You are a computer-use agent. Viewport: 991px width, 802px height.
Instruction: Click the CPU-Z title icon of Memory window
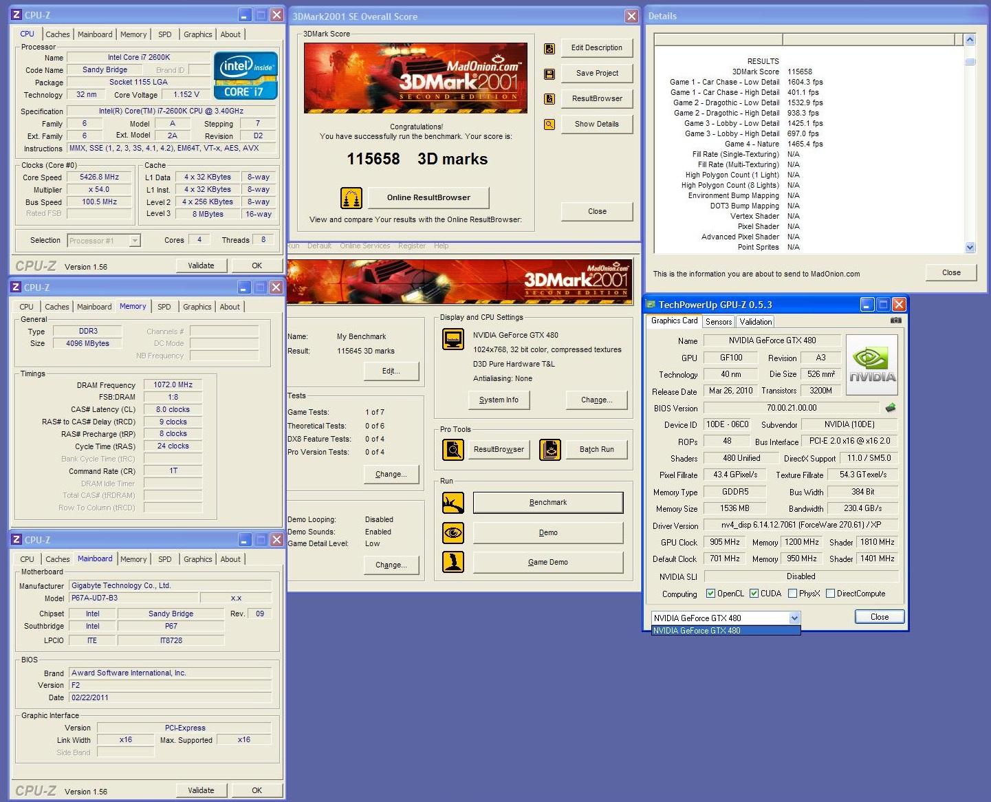17,288
